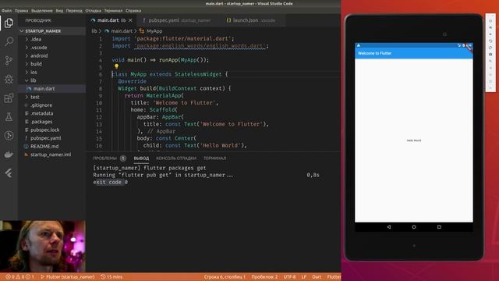Open the Terminal panel tab

tap(215, 158)
